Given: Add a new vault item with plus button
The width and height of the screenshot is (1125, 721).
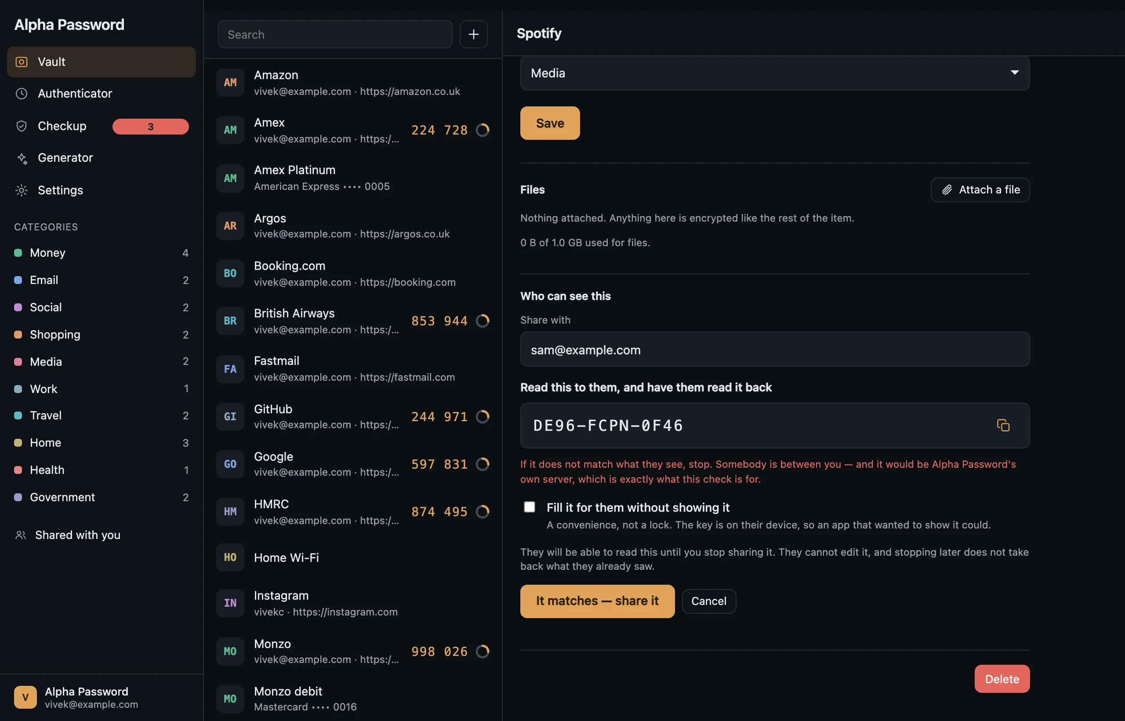Looking at the screenshot, I should 473,34.
